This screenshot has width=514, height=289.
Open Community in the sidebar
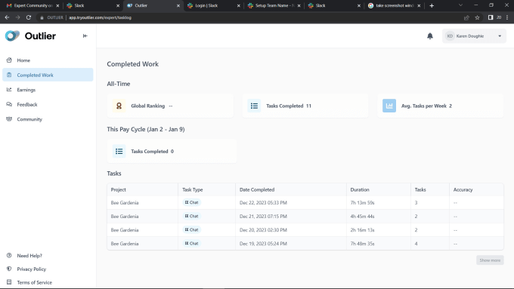[x=48, y=119]
